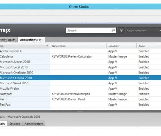
Task: Click the pane splitter grip handle
Action: tap(80, 111)
